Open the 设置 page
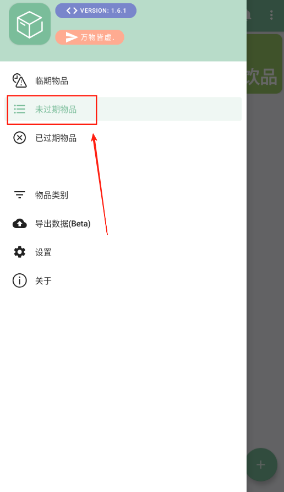The image size is (284, 492). [123, 252]
